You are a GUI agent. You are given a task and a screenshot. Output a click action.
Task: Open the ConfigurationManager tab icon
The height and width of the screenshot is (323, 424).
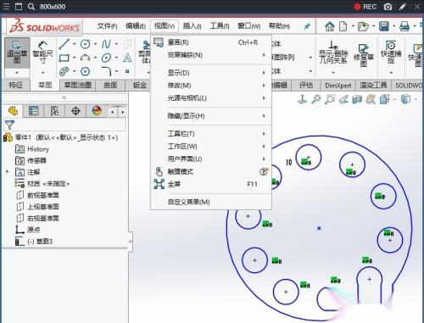pyautogui.click(x=54, y=111)
